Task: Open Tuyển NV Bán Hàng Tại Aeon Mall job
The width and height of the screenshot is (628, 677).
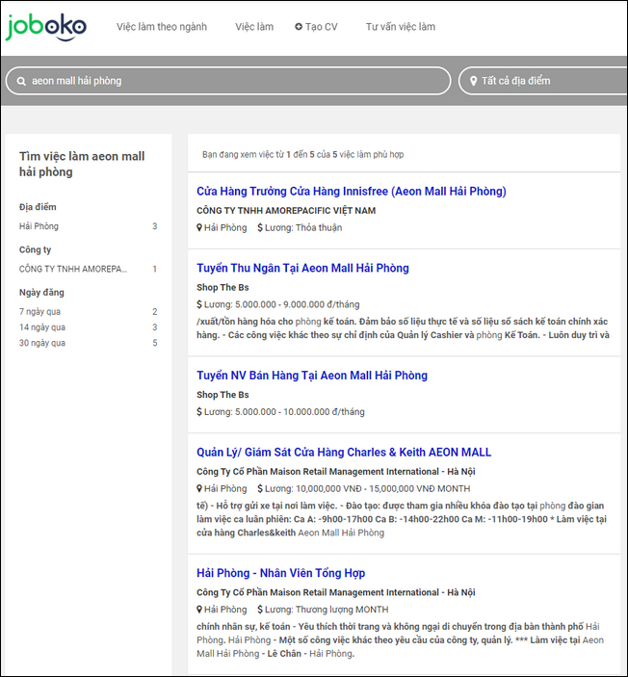Action: tap(311, 376)
